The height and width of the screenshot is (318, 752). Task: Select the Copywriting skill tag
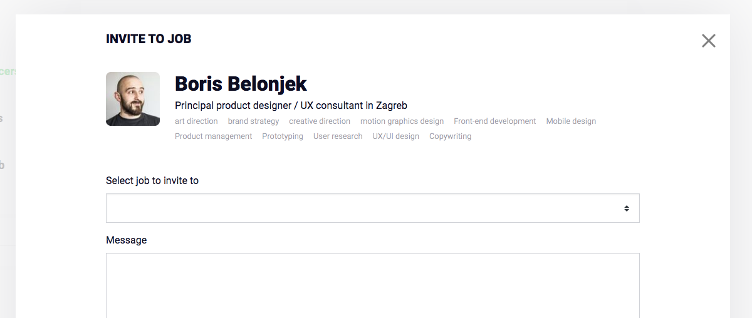pos(450,136)
